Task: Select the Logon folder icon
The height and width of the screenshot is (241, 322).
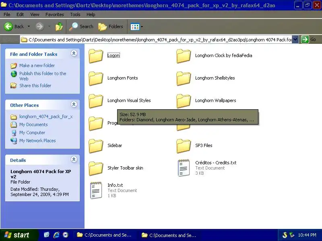Action: click(96, 56)
